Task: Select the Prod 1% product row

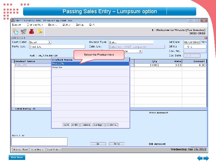Action: [x=90, y=67]
